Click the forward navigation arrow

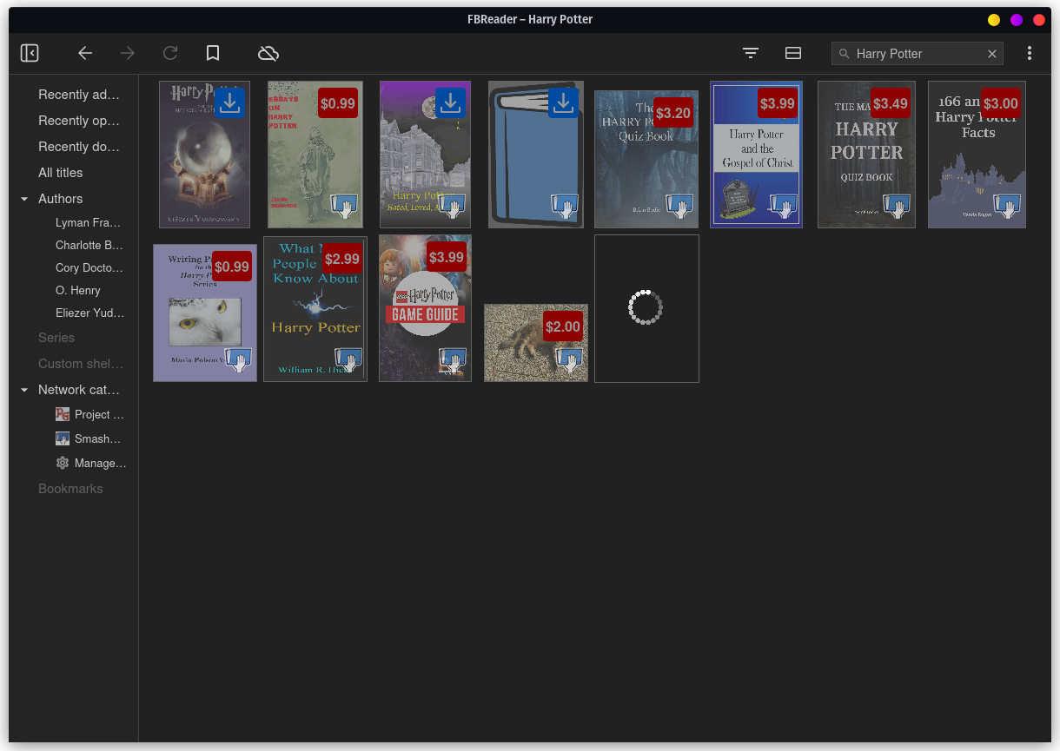[128, 53]
